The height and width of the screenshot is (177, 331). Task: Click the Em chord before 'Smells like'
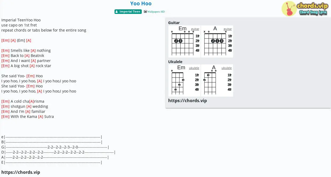5,51
